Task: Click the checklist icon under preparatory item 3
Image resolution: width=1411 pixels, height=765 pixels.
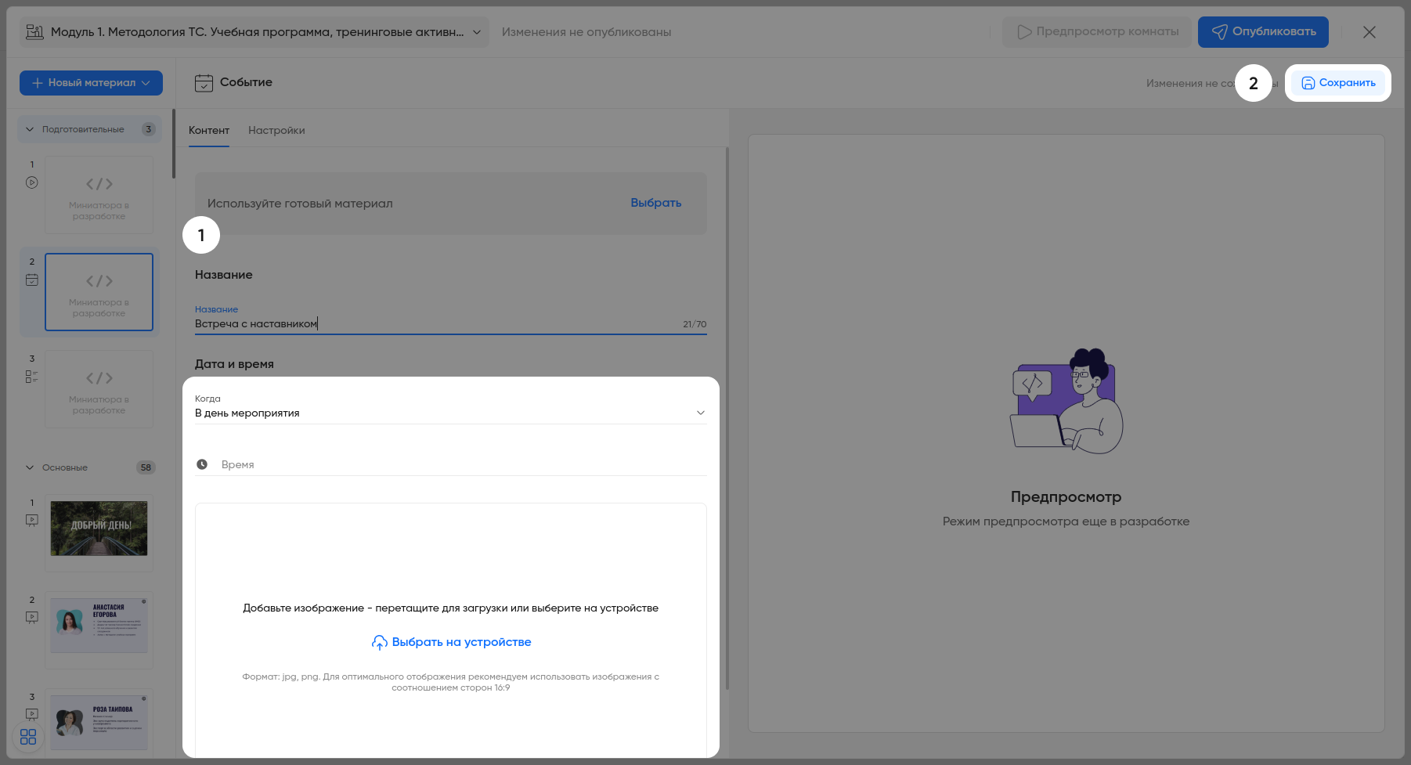Action: 31,377
